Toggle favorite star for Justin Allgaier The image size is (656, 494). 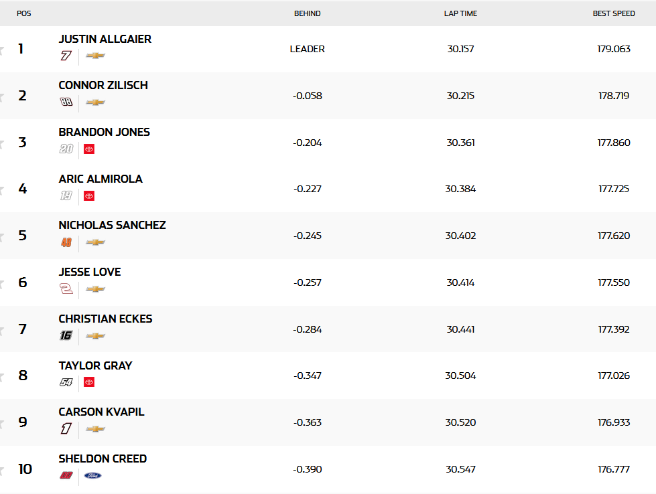pyautogui.click(x=2, y=50)
